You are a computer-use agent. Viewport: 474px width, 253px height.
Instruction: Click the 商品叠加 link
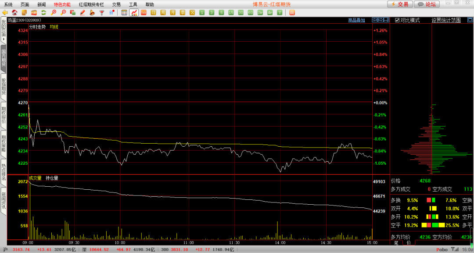(x=356, y=20)
